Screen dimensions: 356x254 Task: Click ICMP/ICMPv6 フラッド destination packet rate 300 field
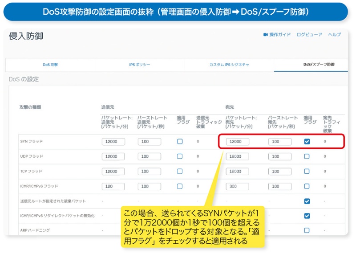pyautogui.click(x=238, y=186)
